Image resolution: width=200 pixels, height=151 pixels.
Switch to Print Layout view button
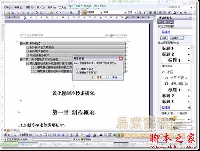(8, 130)
